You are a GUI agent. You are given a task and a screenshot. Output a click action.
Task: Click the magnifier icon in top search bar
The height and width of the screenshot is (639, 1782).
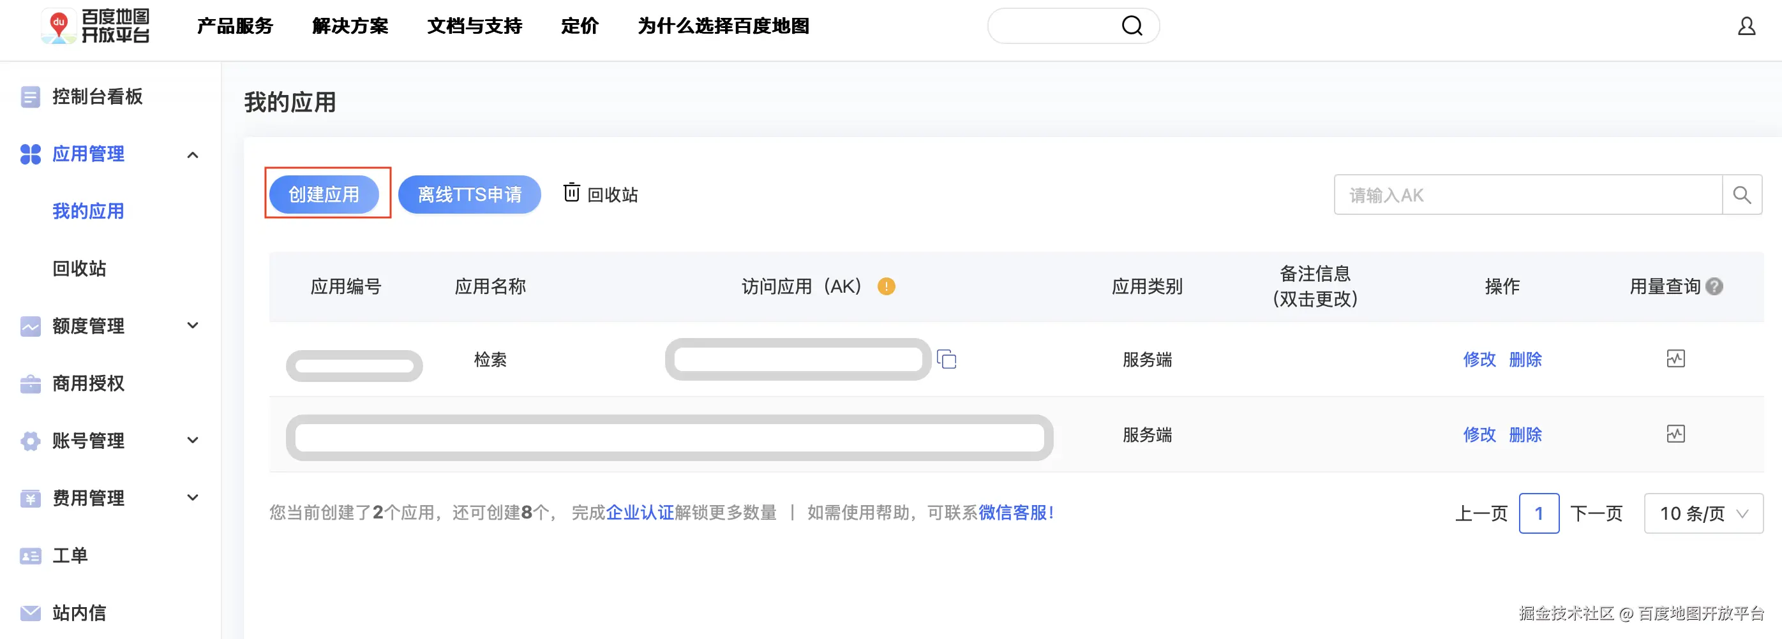point(1132,26)
